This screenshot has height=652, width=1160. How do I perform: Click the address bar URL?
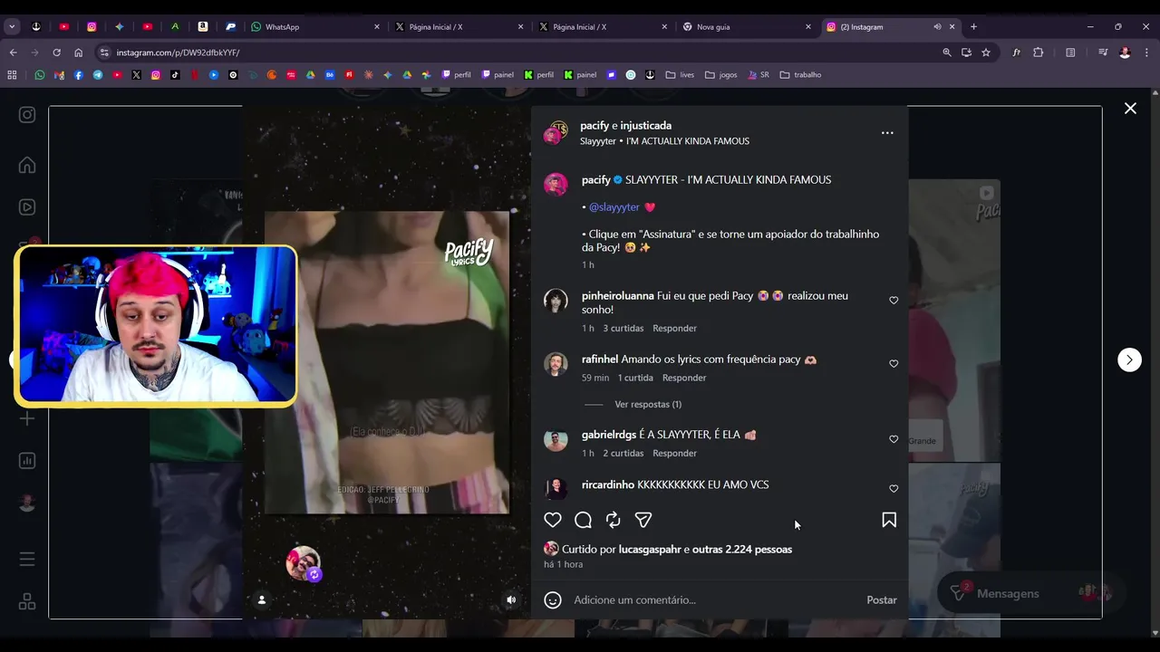(178, 53)
